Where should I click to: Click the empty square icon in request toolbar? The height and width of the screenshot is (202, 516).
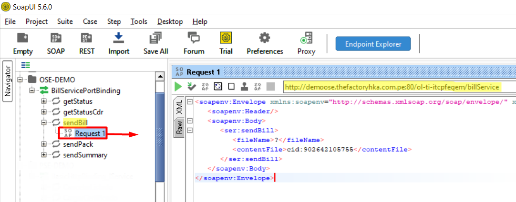[231, 87]
